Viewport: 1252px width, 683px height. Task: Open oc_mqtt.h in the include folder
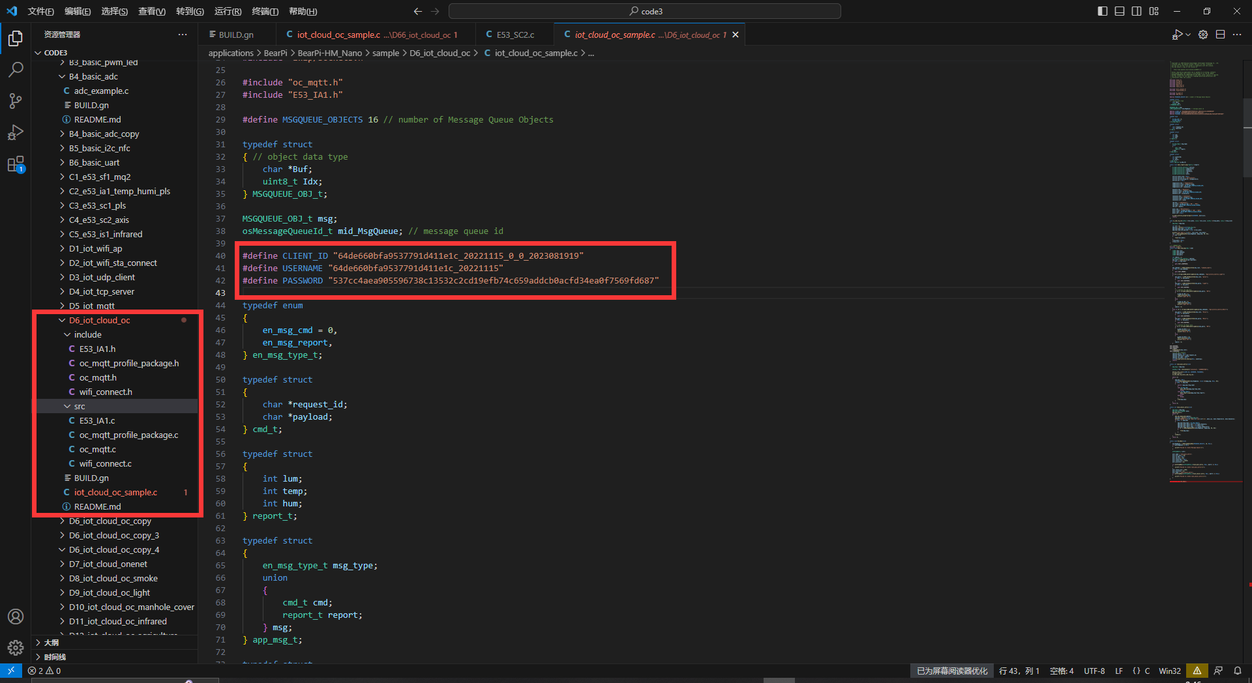98,378
